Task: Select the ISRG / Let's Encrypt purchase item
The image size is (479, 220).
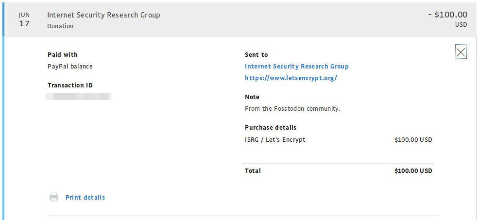Action: (275, 139)
